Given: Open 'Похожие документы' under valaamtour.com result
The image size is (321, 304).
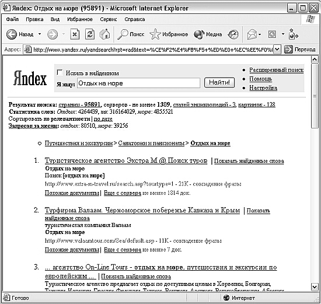Looking at the screenshot, I should tap(72, 250).
